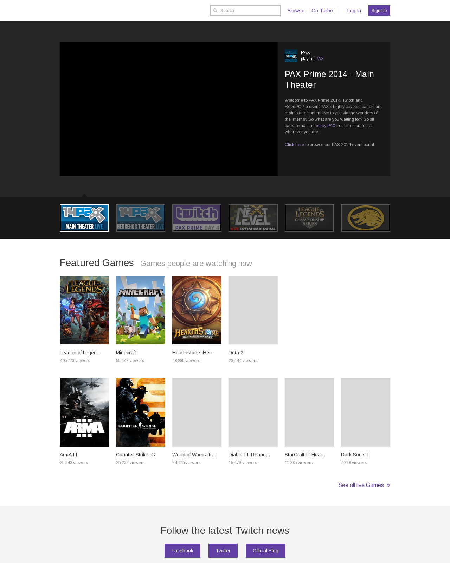Open the Go Turbo link
450x563 pixels.
[322, 11]
